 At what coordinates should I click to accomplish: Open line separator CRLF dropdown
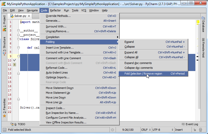[x=146, y=130]
